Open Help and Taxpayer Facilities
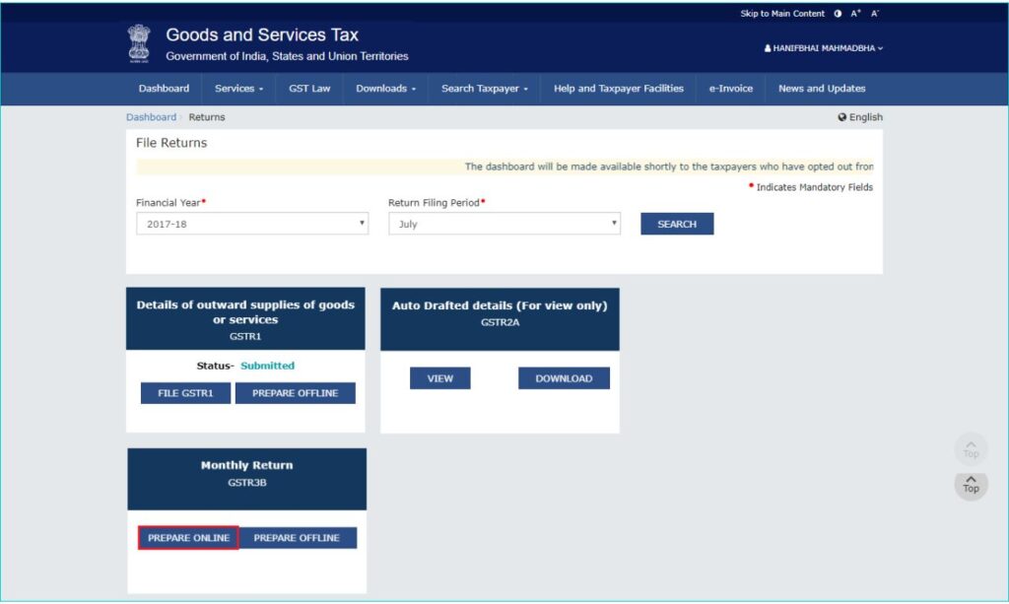Image resolution: width=1009 pixels, height=604 pixels. [619, 89]
